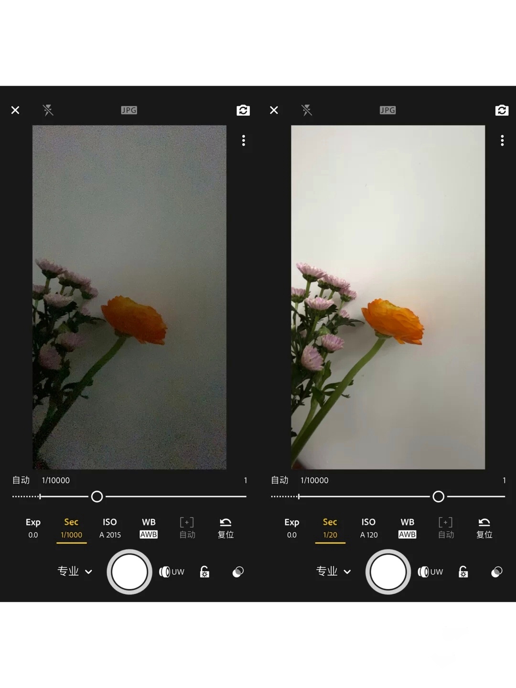Select the Sec 1/1000 shutter speed tab
The width and height of the screenshot is (516, 688).
pos(71,528)
